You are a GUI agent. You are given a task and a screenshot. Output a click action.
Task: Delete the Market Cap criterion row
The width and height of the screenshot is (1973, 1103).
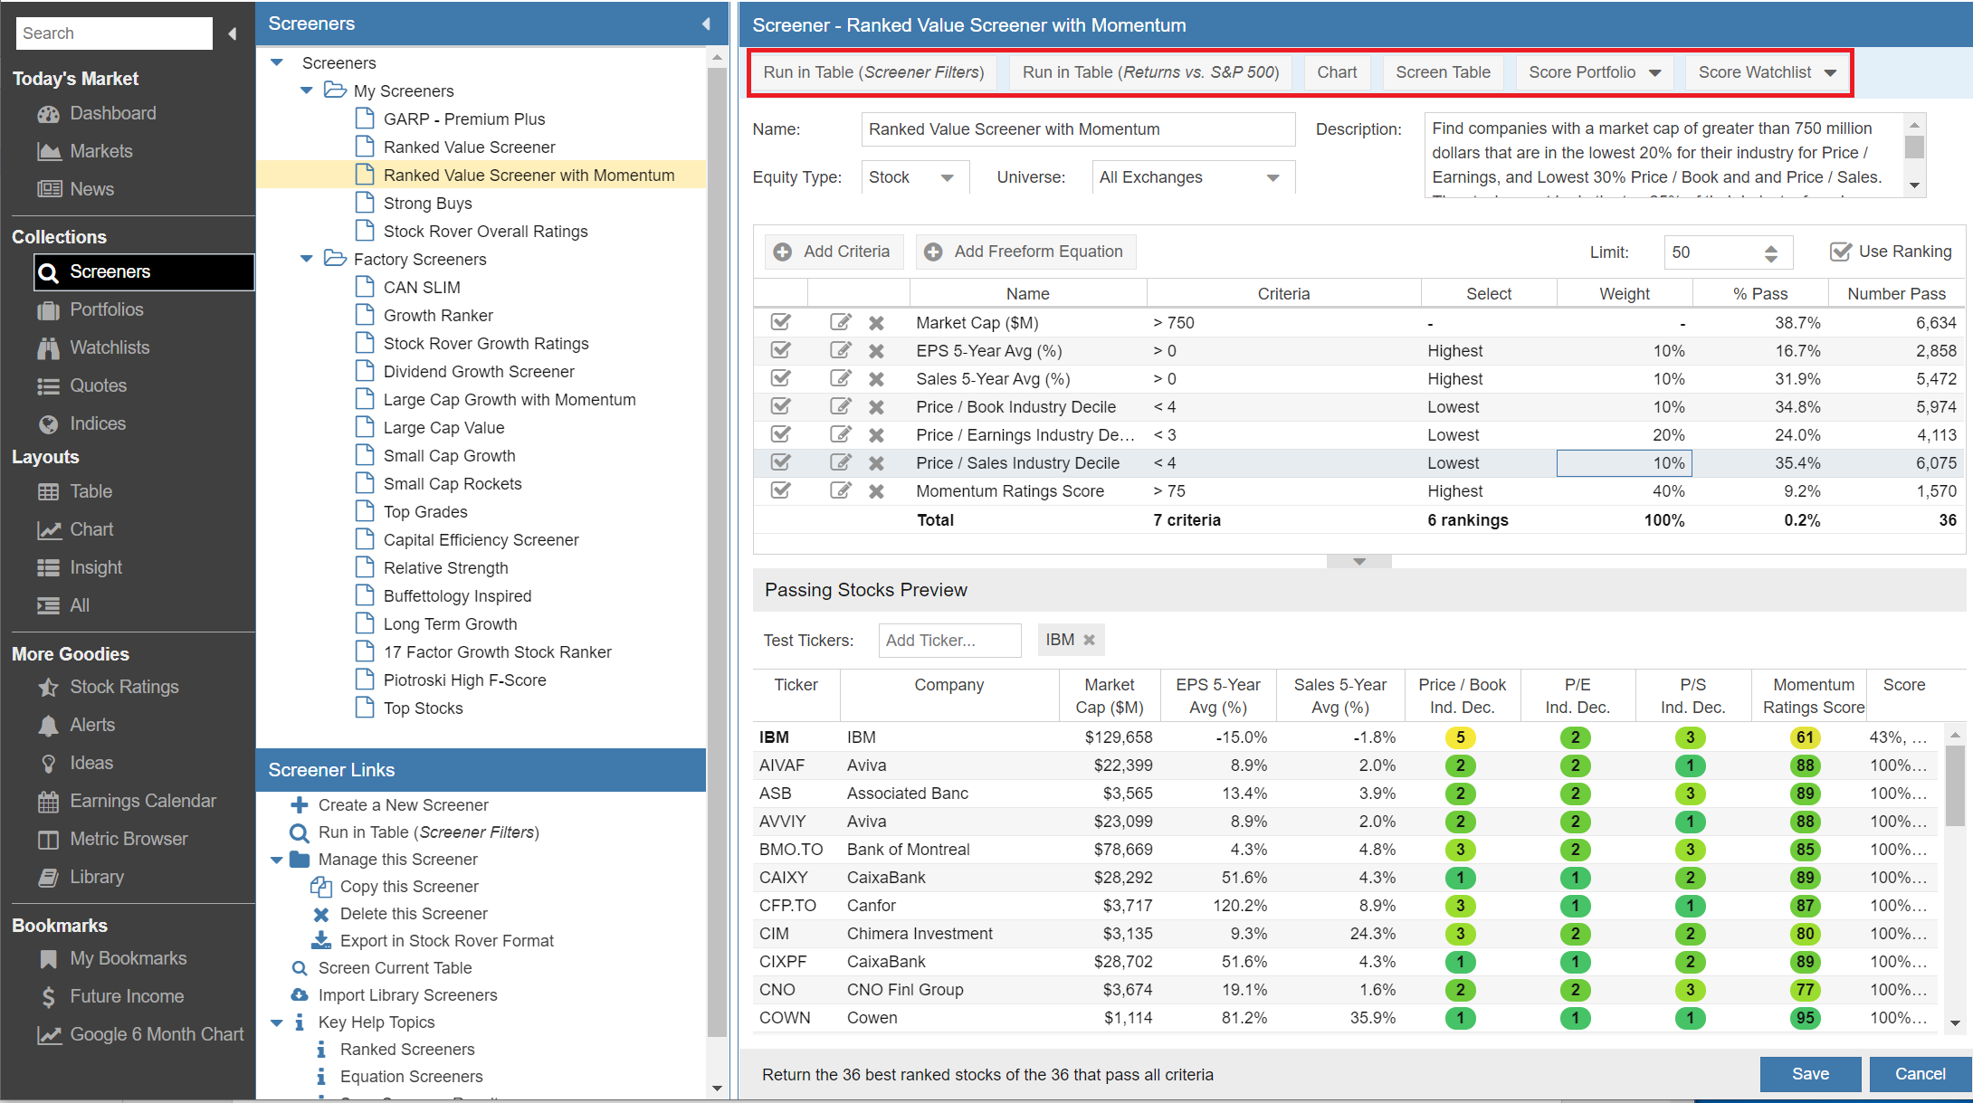click(876, 323)
